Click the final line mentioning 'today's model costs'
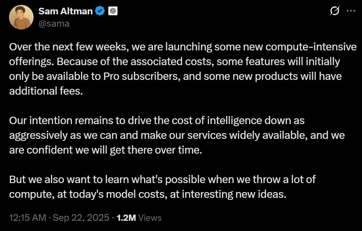 coord(148,194)
